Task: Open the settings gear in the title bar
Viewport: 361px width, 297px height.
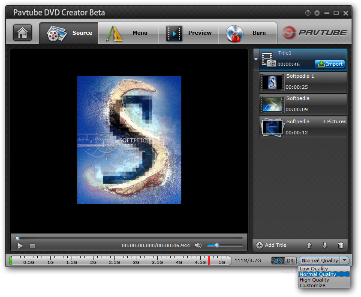Action: 317,13
